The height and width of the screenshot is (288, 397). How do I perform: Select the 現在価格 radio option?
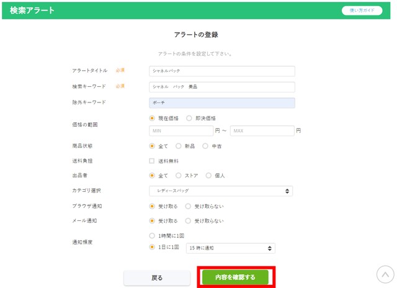[153, 118]
